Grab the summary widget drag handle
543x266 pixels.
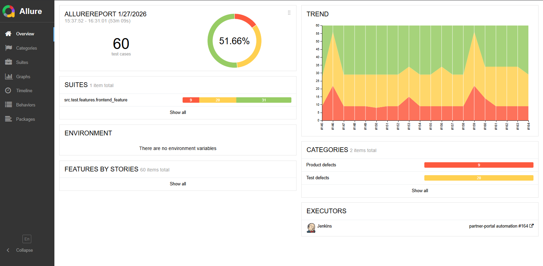[x=289, y=13]
